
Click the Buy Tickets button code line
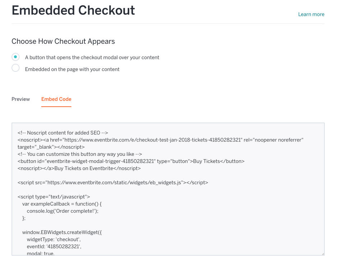(x=131, y=161)
